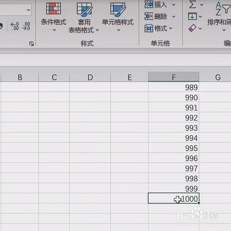The width and height of the screenshot is (231, 231).
Task: Expand the Fill dropdown arrow
Action: click(x=200, y=17)
